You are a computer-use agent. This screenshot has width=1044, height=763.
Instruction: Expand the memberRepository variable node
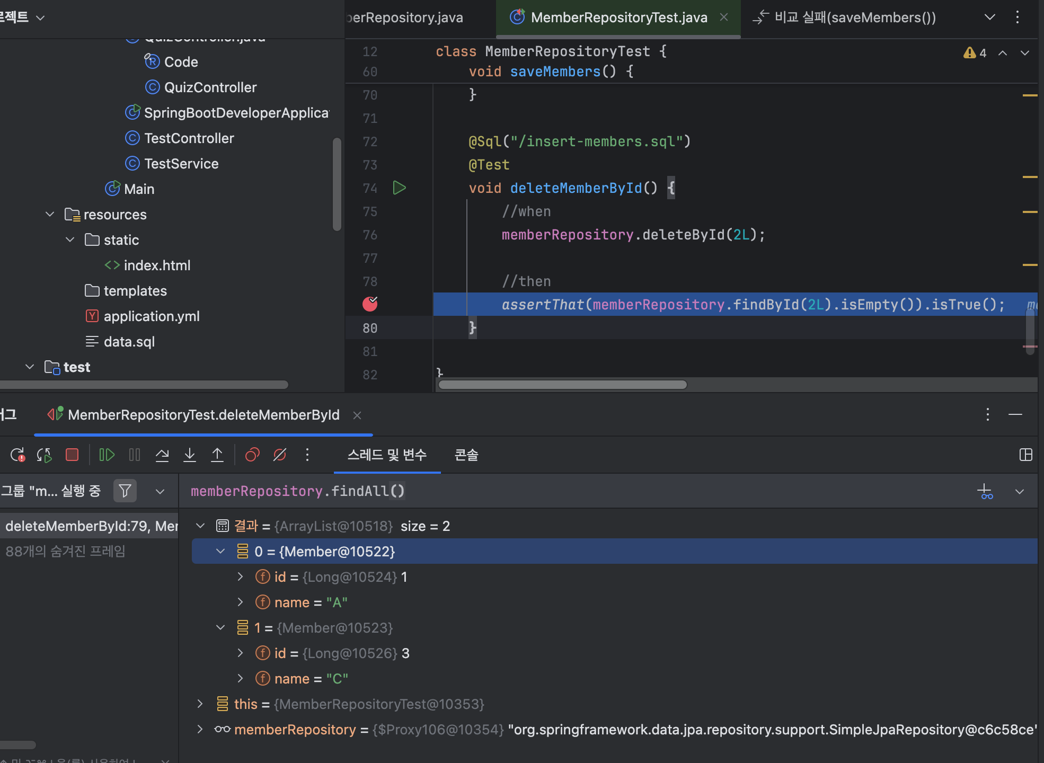pos(200,730)
